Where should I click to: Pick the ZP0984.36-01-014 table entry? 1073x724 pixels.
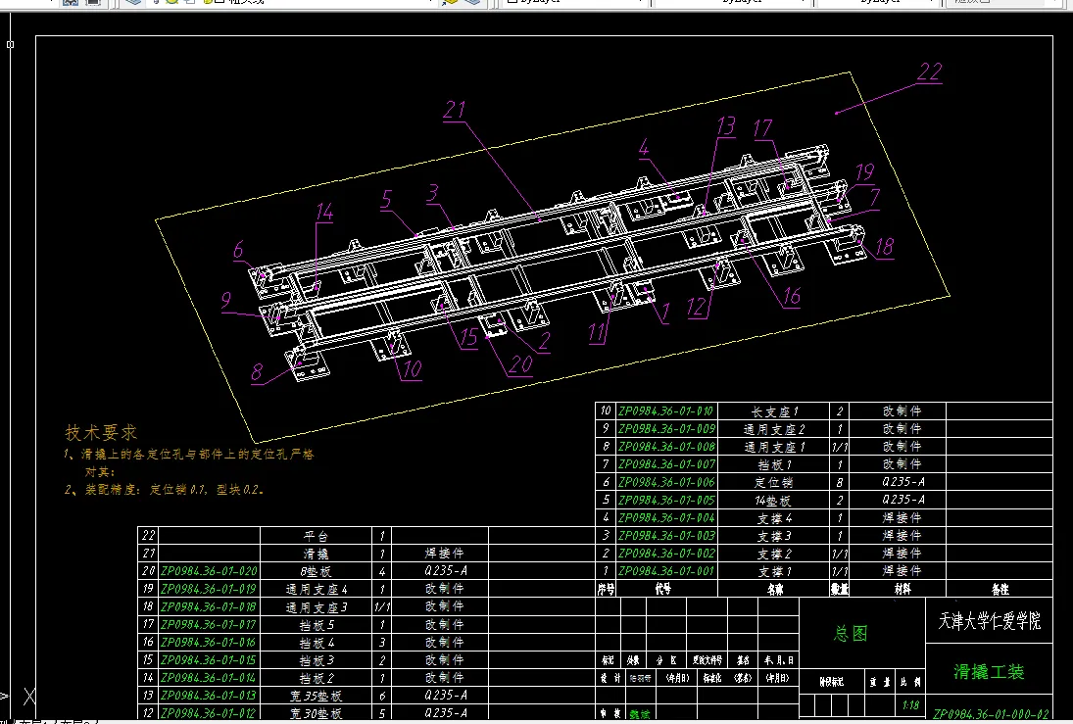(209, 678)
